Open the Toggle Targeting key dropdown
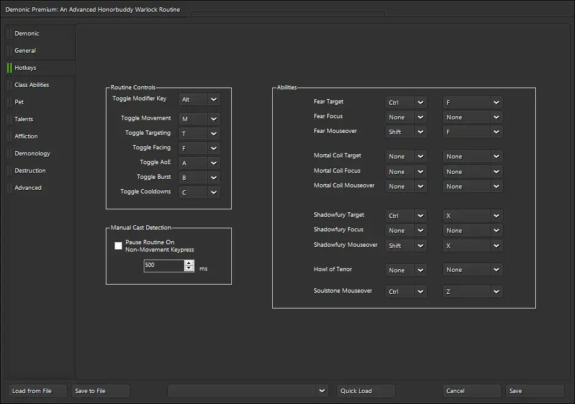 click(x=199, y=133)
